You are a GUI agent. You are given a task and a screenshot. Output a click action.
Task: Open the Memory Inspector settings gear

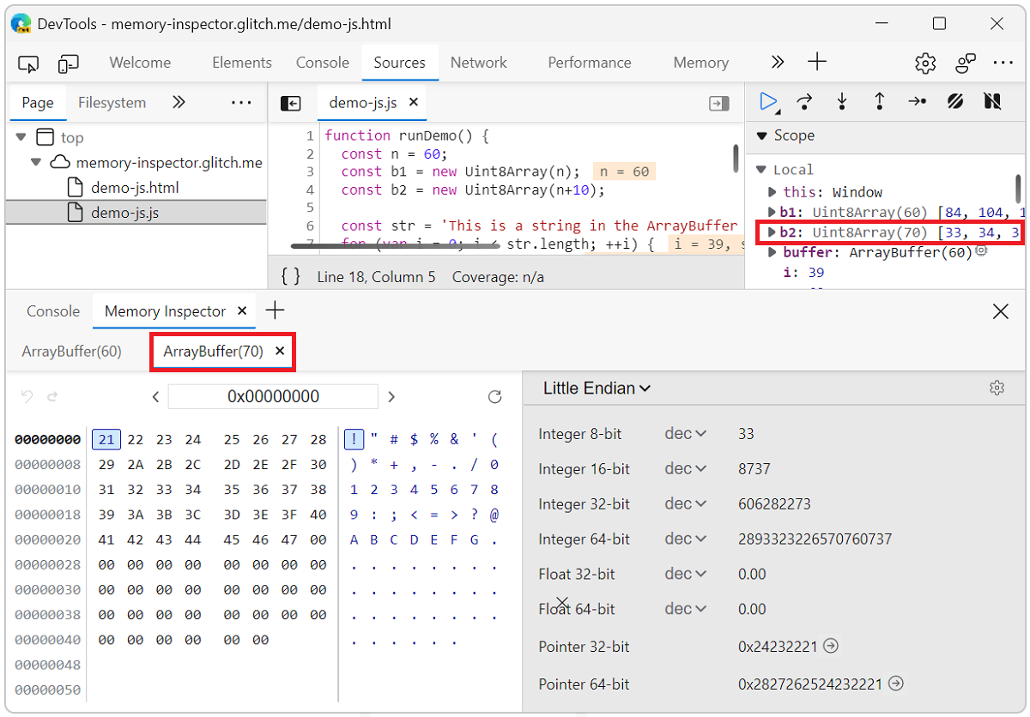coord(997,388)
